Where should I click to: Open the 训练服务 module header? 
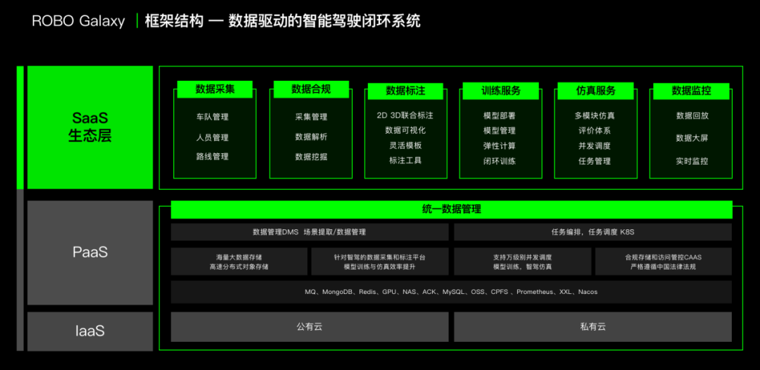pyautogui.click(x=501, y=91)
